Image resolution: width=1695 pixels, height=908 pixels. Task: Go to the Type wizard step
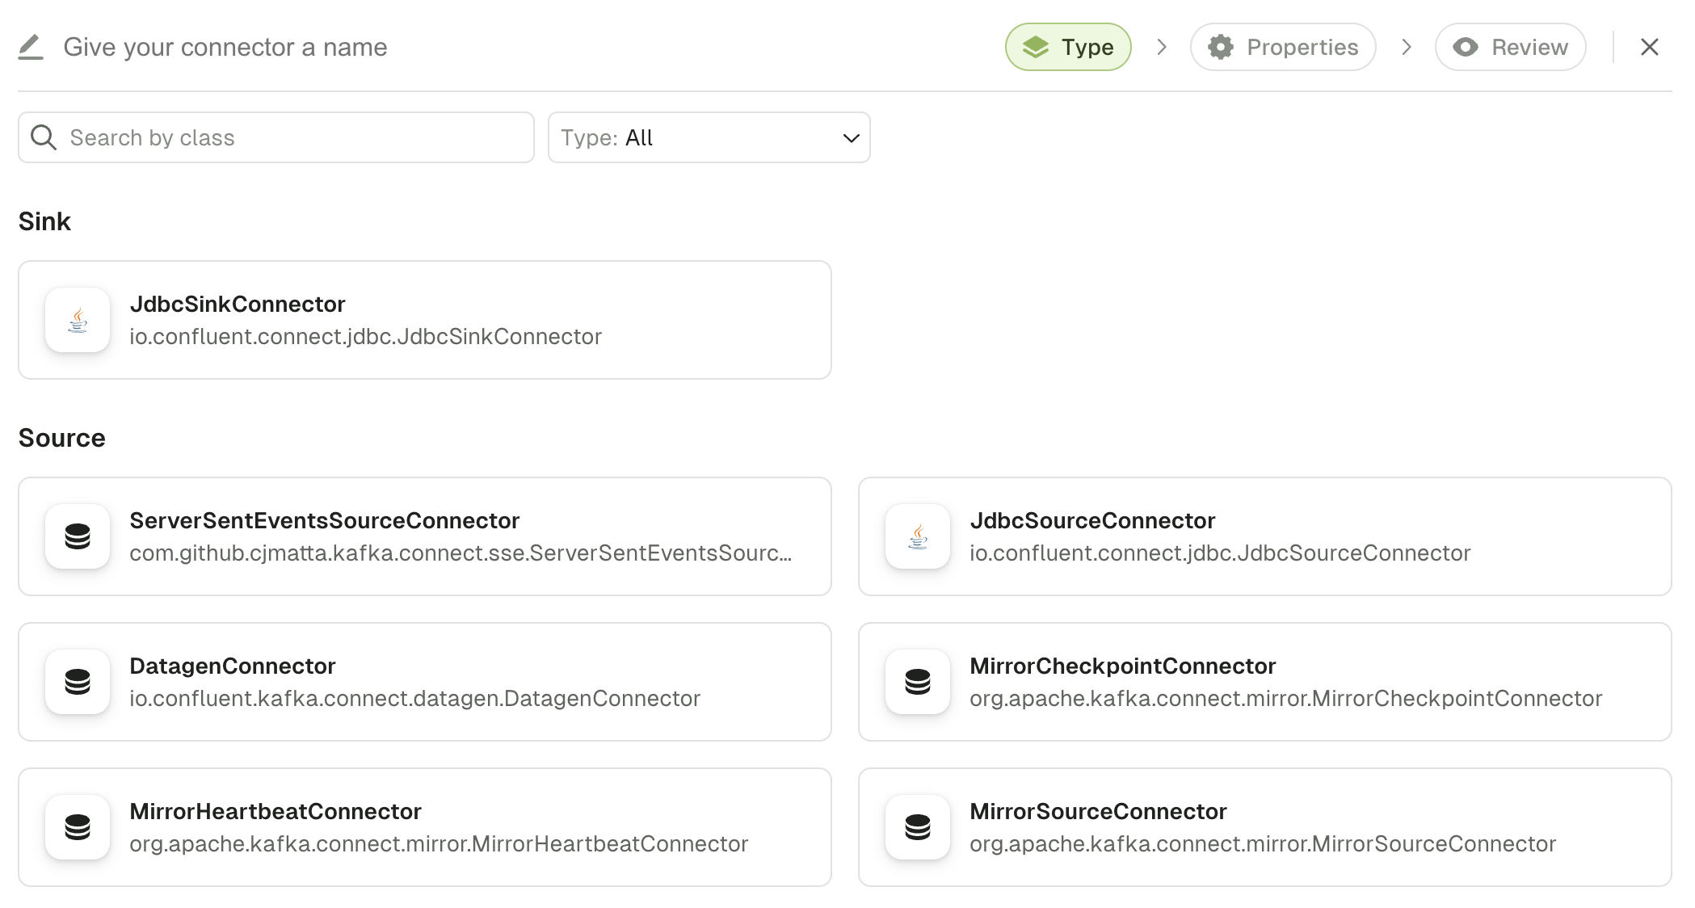[x=1068, y=47]
